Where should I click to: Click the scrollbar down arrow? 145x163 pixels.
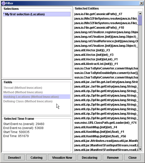coord(140,149)
